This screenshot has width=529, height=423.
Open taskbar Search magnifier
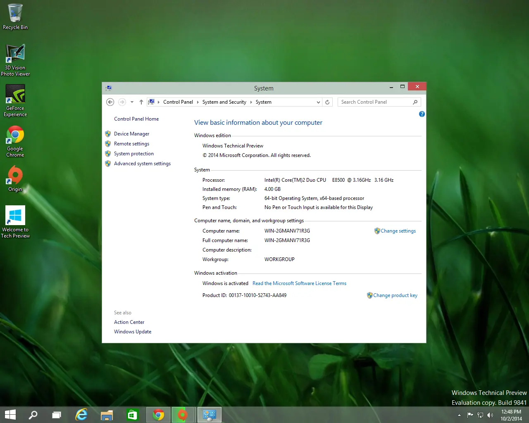click(33, 415)
